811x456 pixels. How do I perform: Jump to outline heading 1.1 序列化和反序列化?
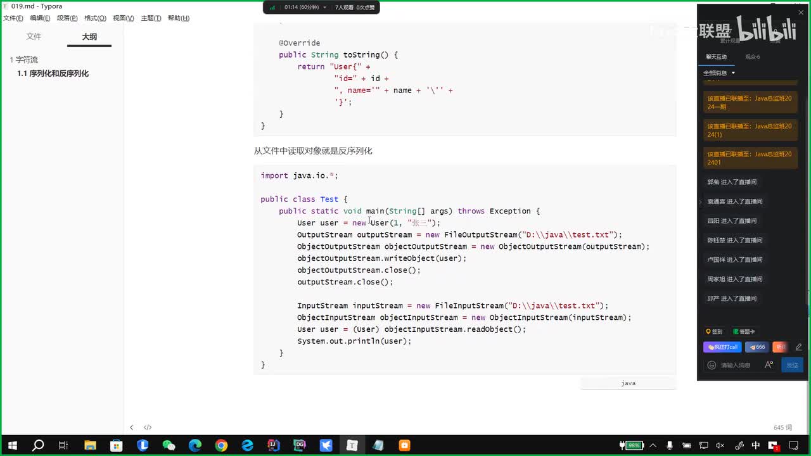(x=53, y=73)
